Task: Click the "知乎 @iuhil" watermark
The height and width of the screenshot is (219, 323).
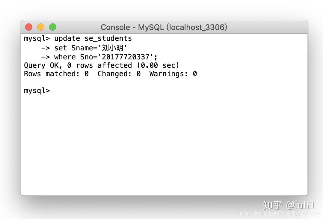Action: pos(289,205)
